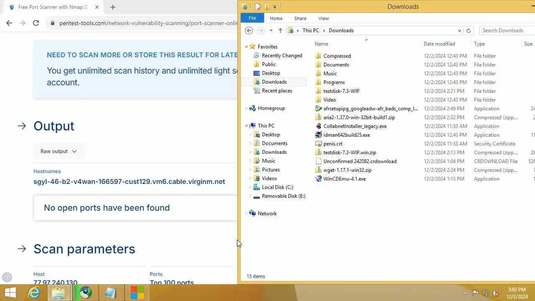Click the network tray icon

(485, 293)
